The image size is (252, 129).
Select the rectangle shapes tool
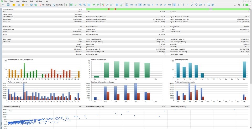click(x=209, y=5)
